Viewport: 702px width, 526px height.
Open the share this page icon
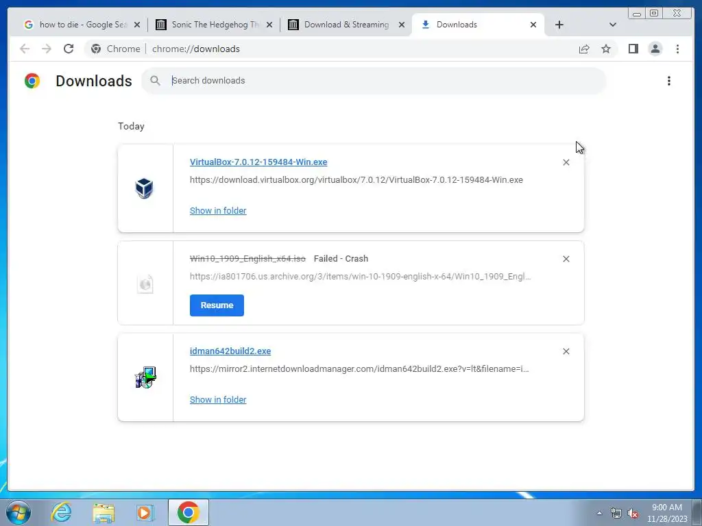[x=584, y=49]
